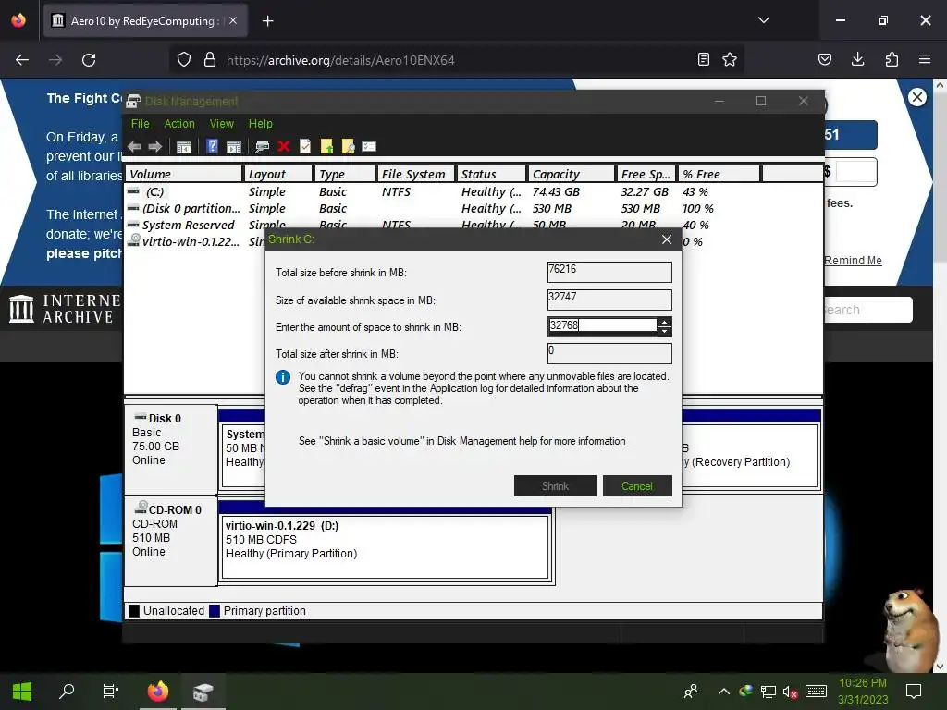The height and width of the screenshot is (710, 947).
Task: Open Firefox extensions puzzle icon
Action: tap(892, 60)
